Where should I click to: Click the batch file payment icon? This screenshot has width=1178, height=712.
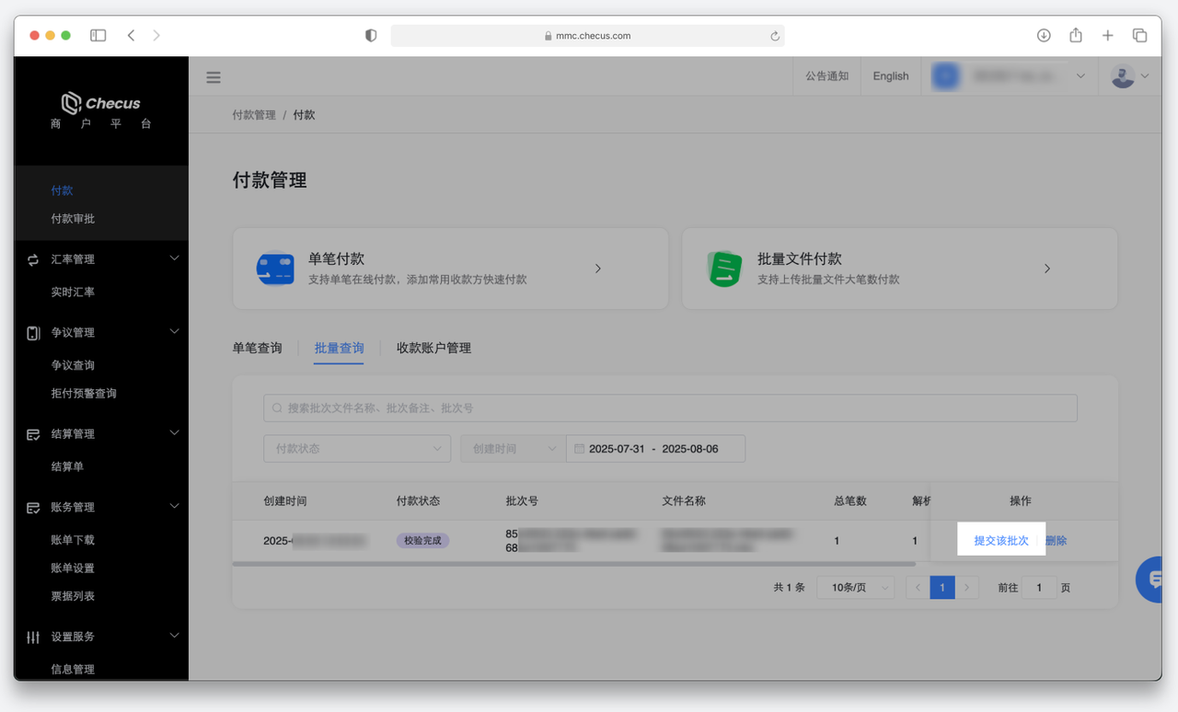[x=724, y=269]
